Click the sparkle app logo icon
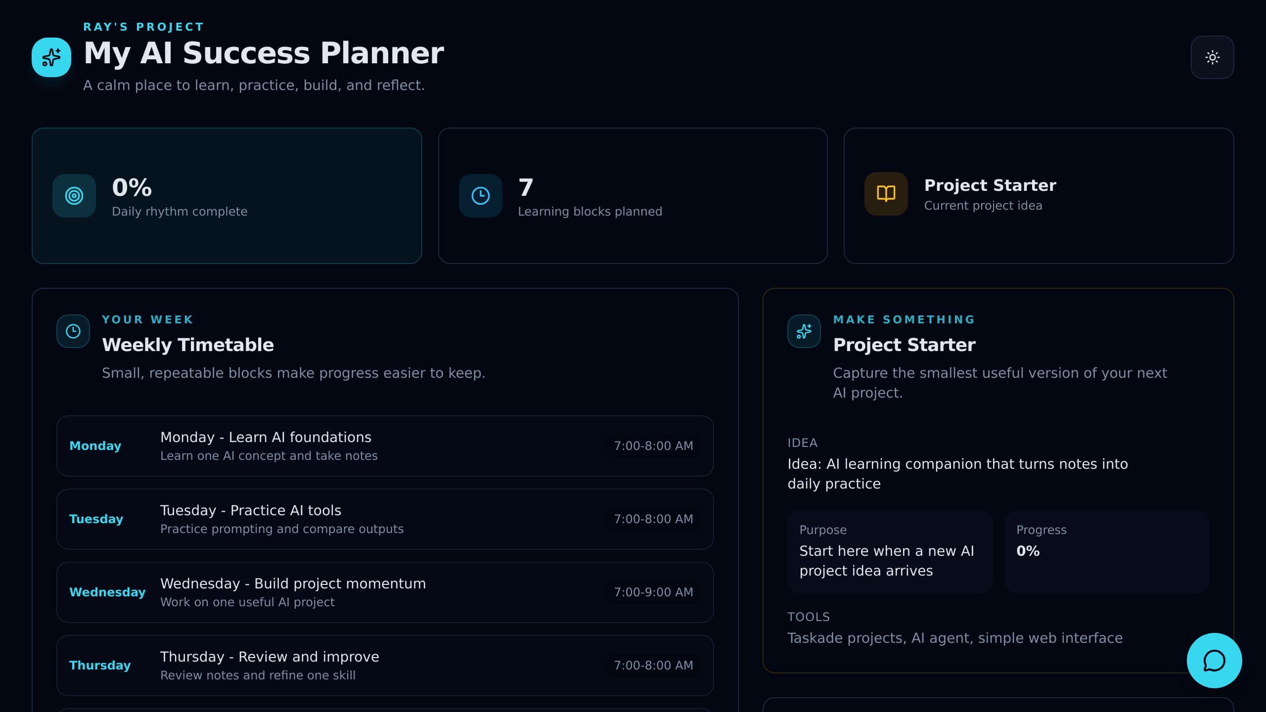1266x712 pixels. (51, 57)
